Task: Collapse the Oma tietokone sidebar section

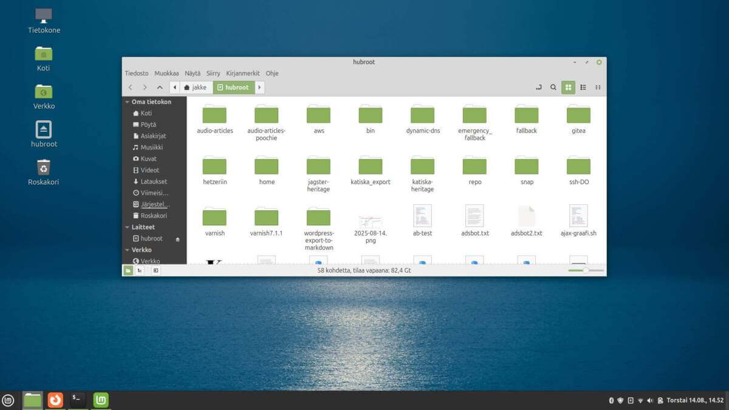Action: tap(128, 101)
